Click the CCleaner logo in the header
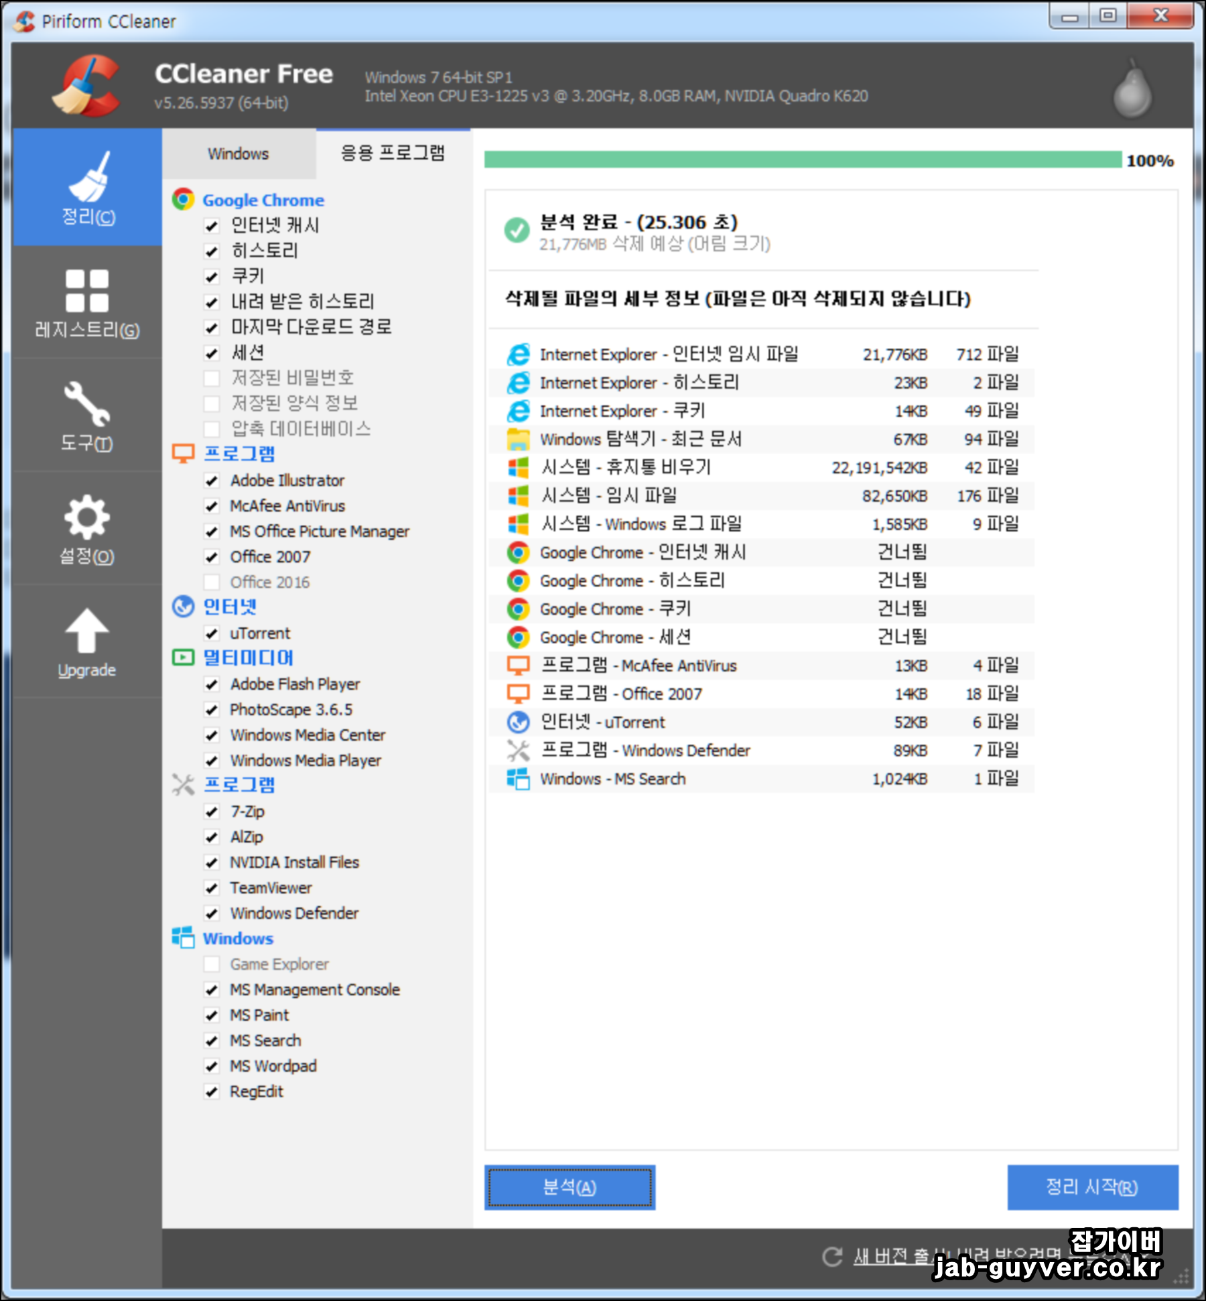The width and height of the screenshot is (1206, 1301). coord(88,86)
